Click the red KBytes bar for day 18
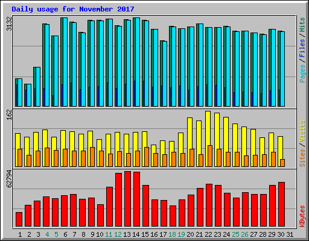 click(x=173, y=216)
